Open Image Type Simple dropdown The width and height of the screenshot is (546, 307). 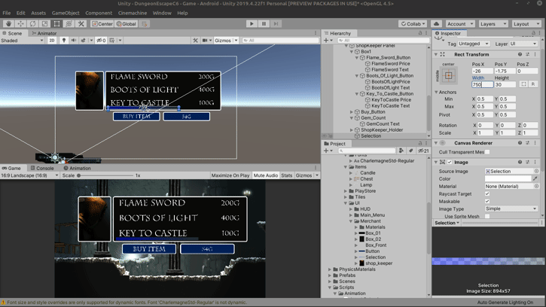point(511,208)
